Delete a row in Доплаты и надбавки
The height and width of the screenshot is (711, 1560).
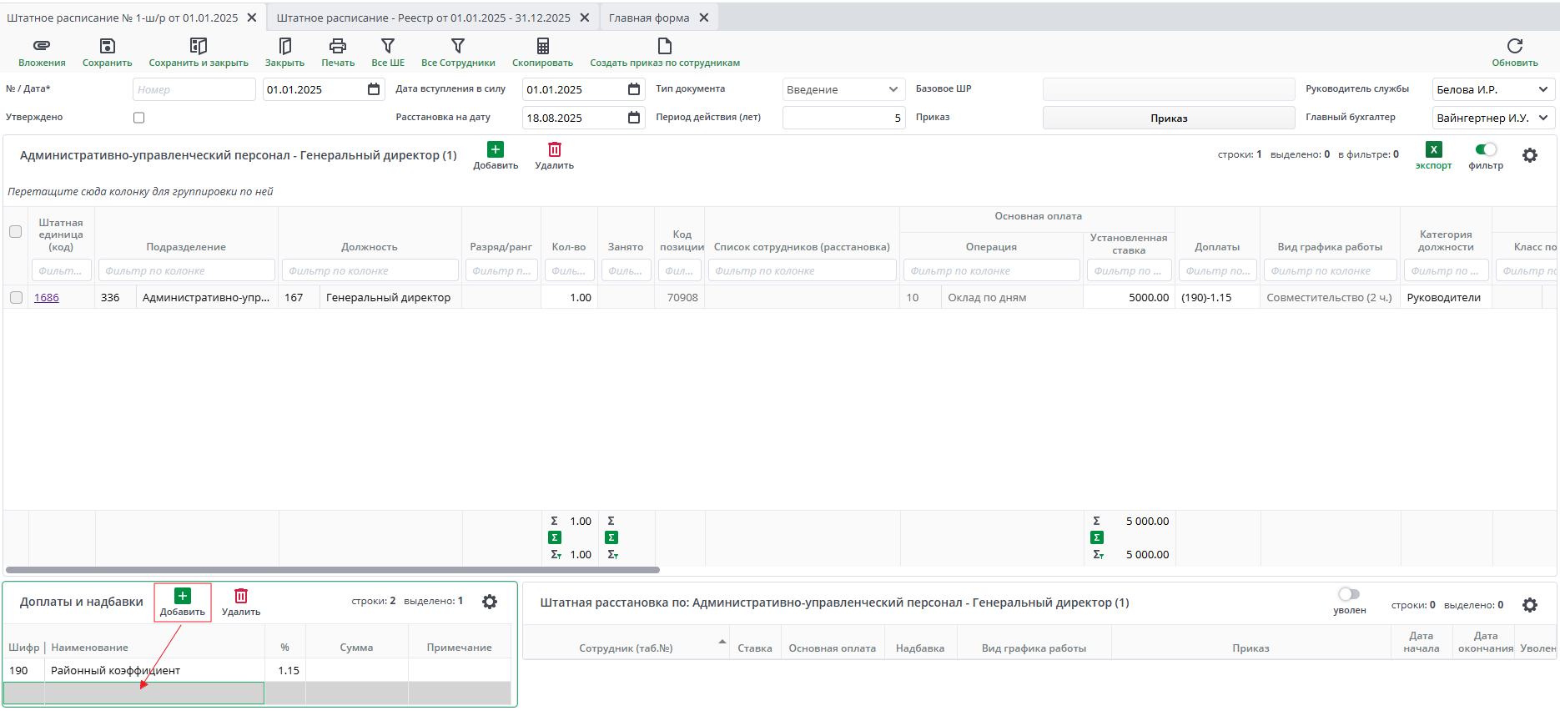click(x=241, y=596)
